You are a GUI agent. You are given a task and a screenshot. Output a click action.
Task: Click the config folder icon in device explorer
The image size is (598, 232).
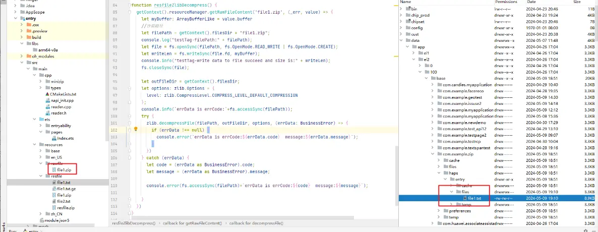(x=408, y=28)
